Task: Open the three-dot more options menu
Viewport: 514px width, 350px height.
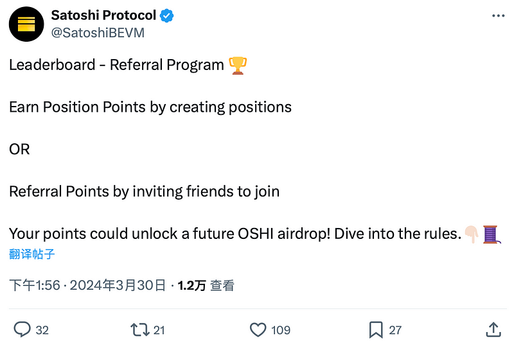Action: click(499, 15)
